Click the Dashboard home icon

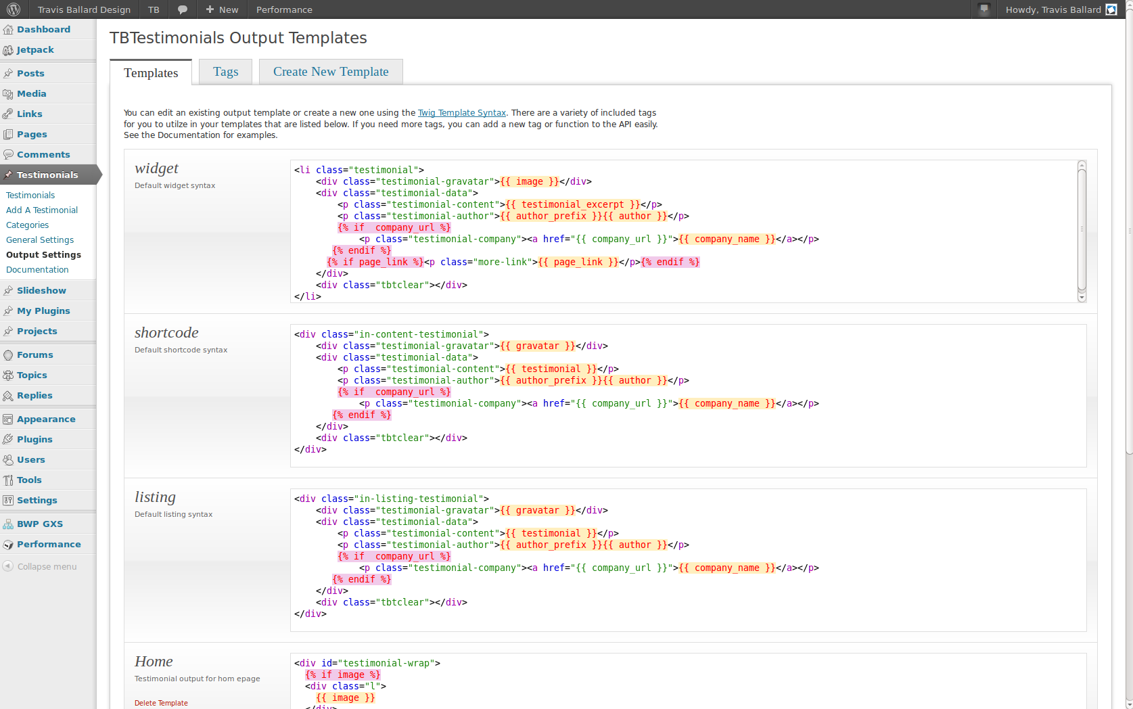tap(8, 30)
